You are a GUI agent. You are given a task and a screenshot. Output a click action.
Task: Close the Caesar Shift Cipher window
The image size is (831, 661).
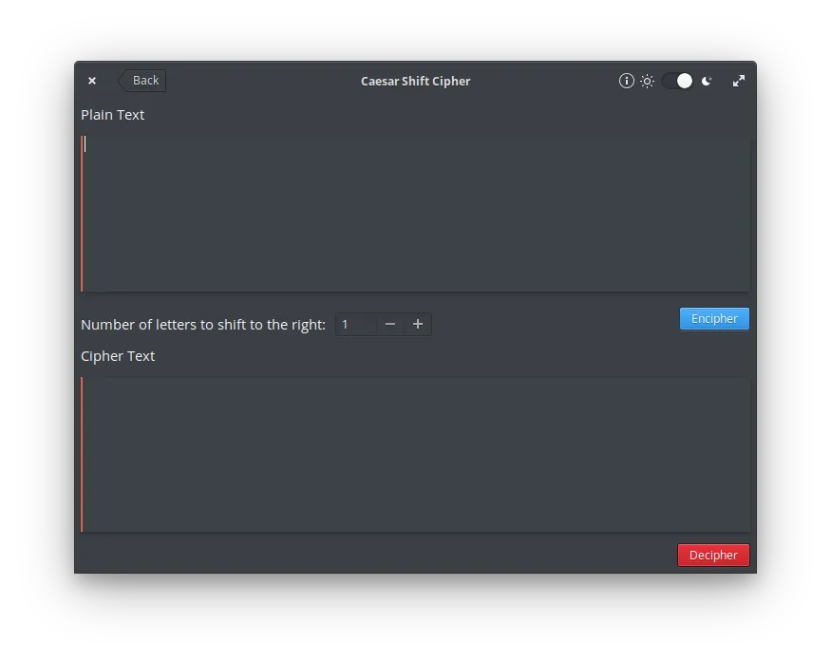pos(92,81)
